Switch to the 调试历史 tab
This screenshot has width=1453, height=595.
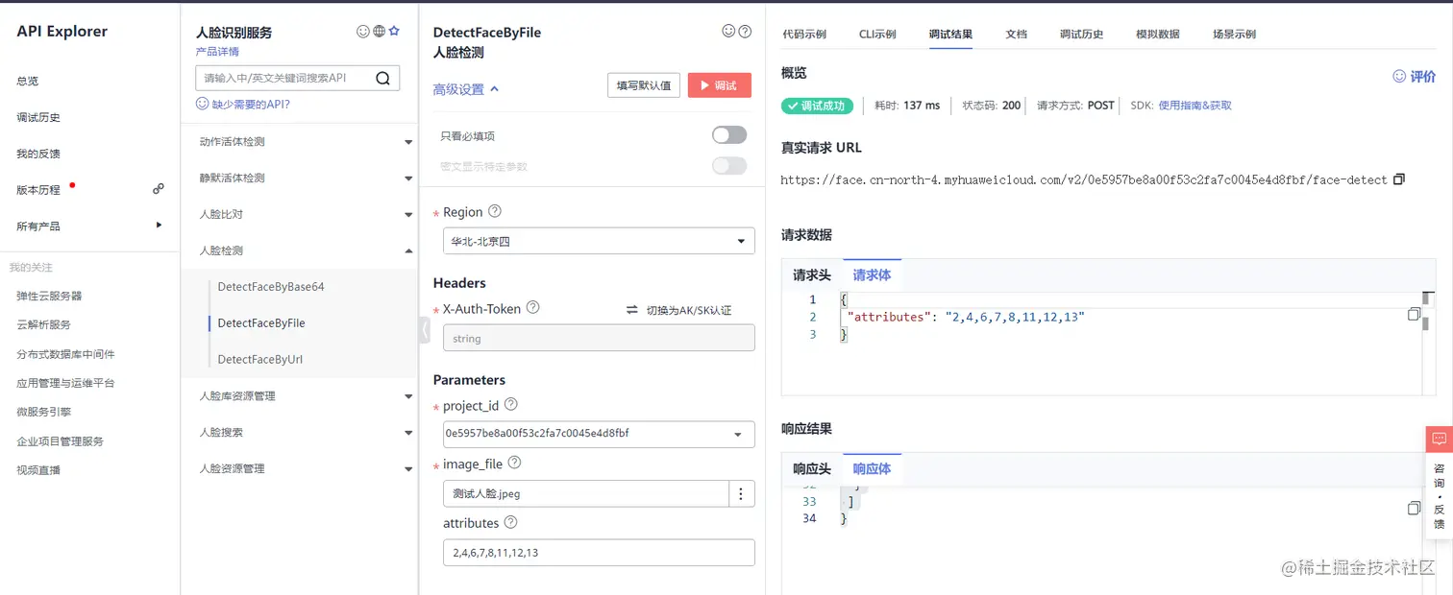(x=1082, y=34)
